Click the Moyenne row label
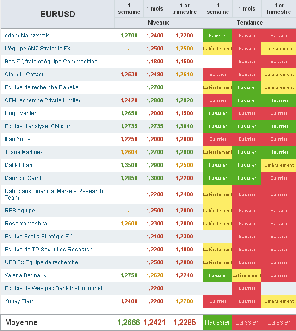296x331 pixels. tap(21, 322)
